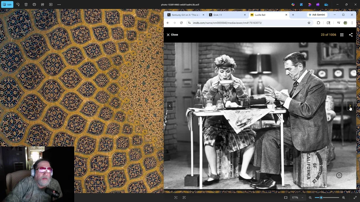Print the photo from Photos toolbar
Image resolution: width=360 pixels, height=202 pixels.
(34, 4)
